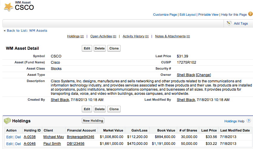Open the Edit Layout link
Image resolution: width=253 pixels, height=149 pixels.
(188, 15)
